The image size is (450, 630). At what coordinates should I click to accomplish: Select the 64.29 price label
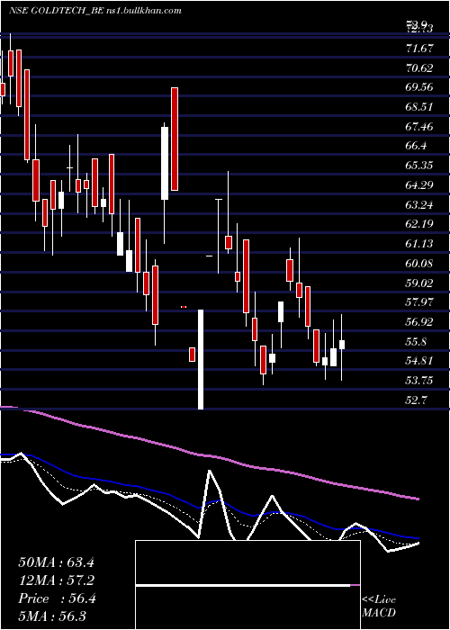point(419,185)
